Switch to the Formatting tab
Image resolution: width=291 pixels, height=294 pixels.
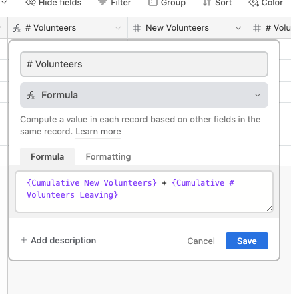click(108, 157)
